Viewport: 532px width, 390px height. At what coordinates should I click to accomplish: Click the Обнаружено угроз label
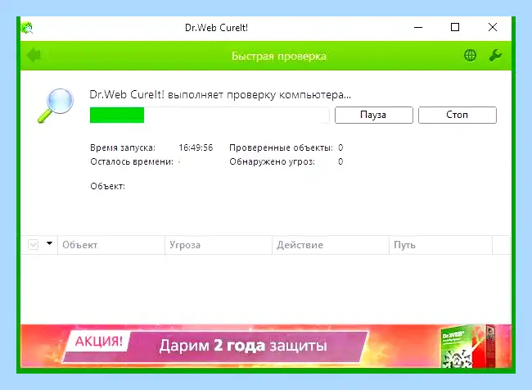click(x=272, y=161)
